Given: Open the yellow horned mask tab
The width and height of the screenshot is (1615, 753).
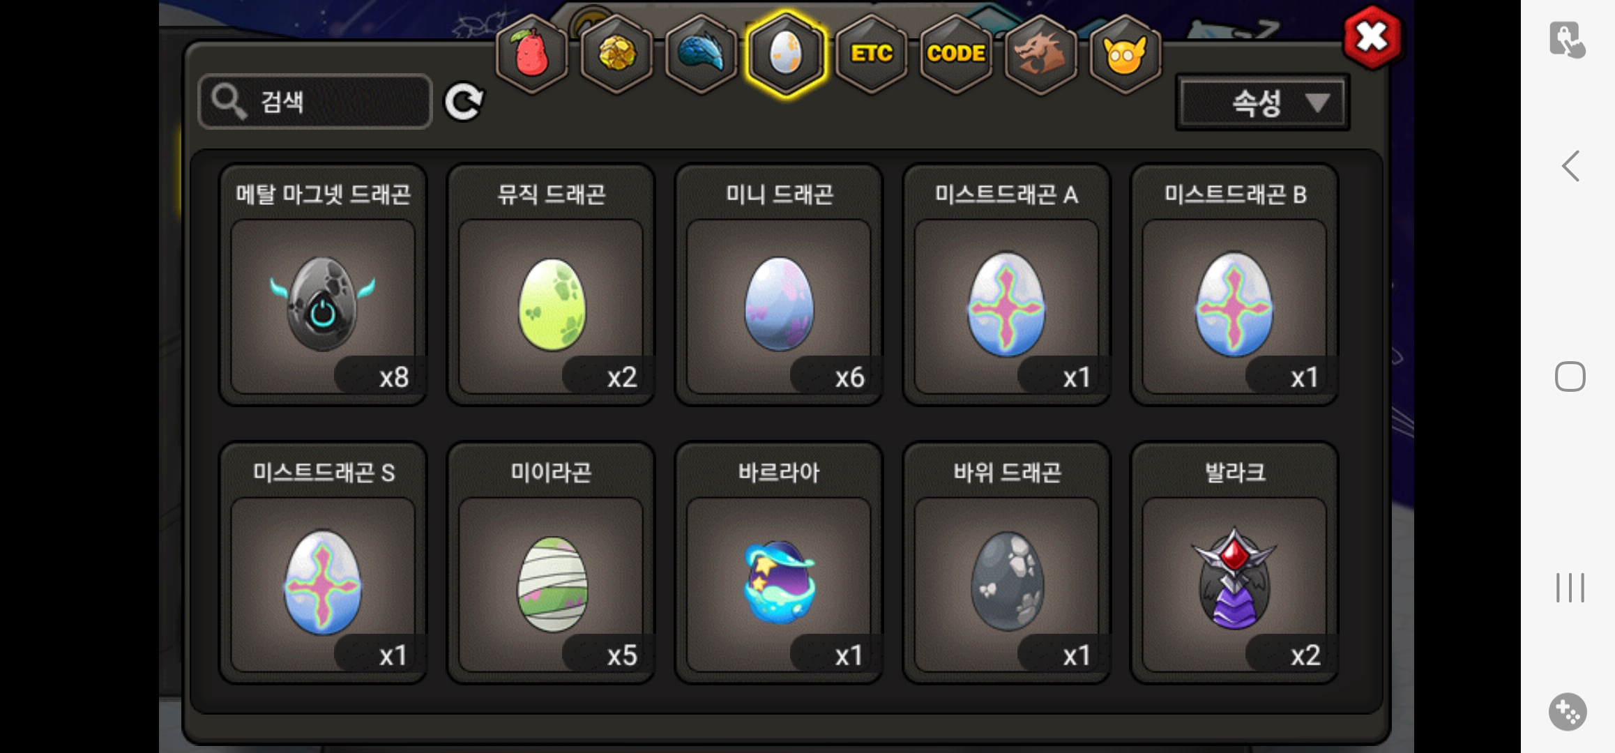Looking at the screenshot, I should (x=1125, y=54).
